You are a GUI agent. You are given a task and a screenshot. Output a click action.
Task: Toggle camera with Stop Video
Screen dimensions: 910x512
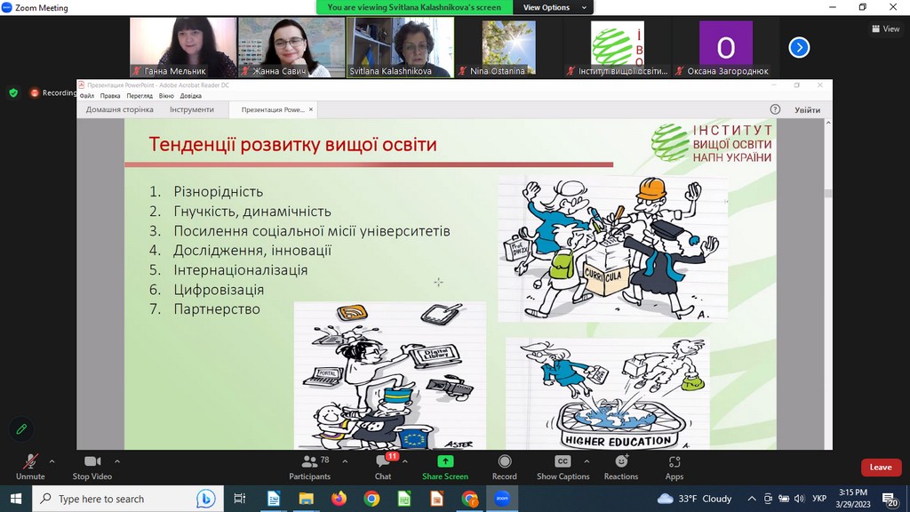click(92, 468)
